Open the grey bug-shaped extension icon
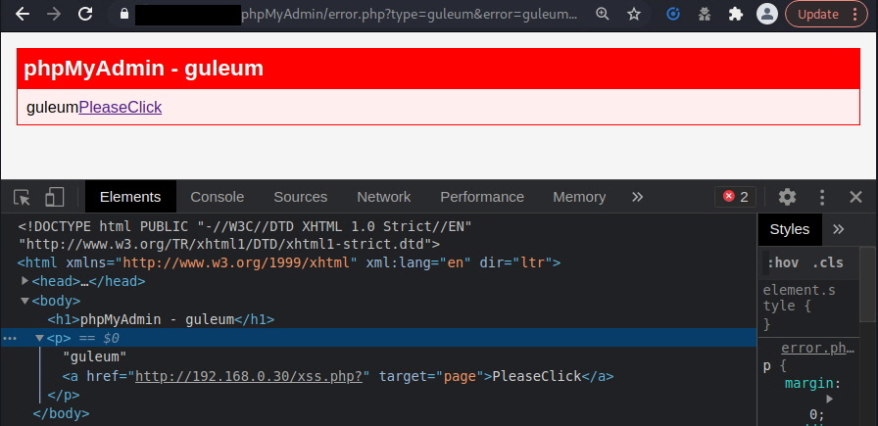The width and height of the screenshot is (878, 426). [705, 14]
